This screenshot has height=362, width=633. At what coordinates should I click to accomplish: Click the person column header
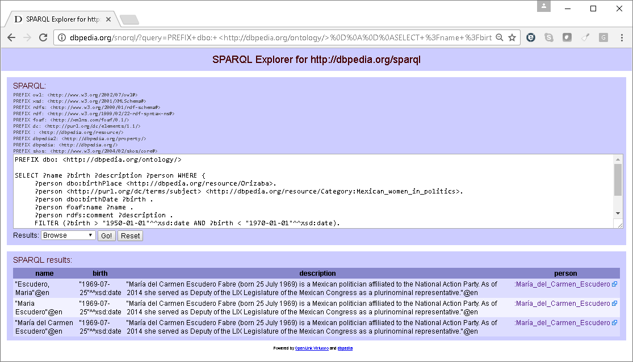[565, 273]
